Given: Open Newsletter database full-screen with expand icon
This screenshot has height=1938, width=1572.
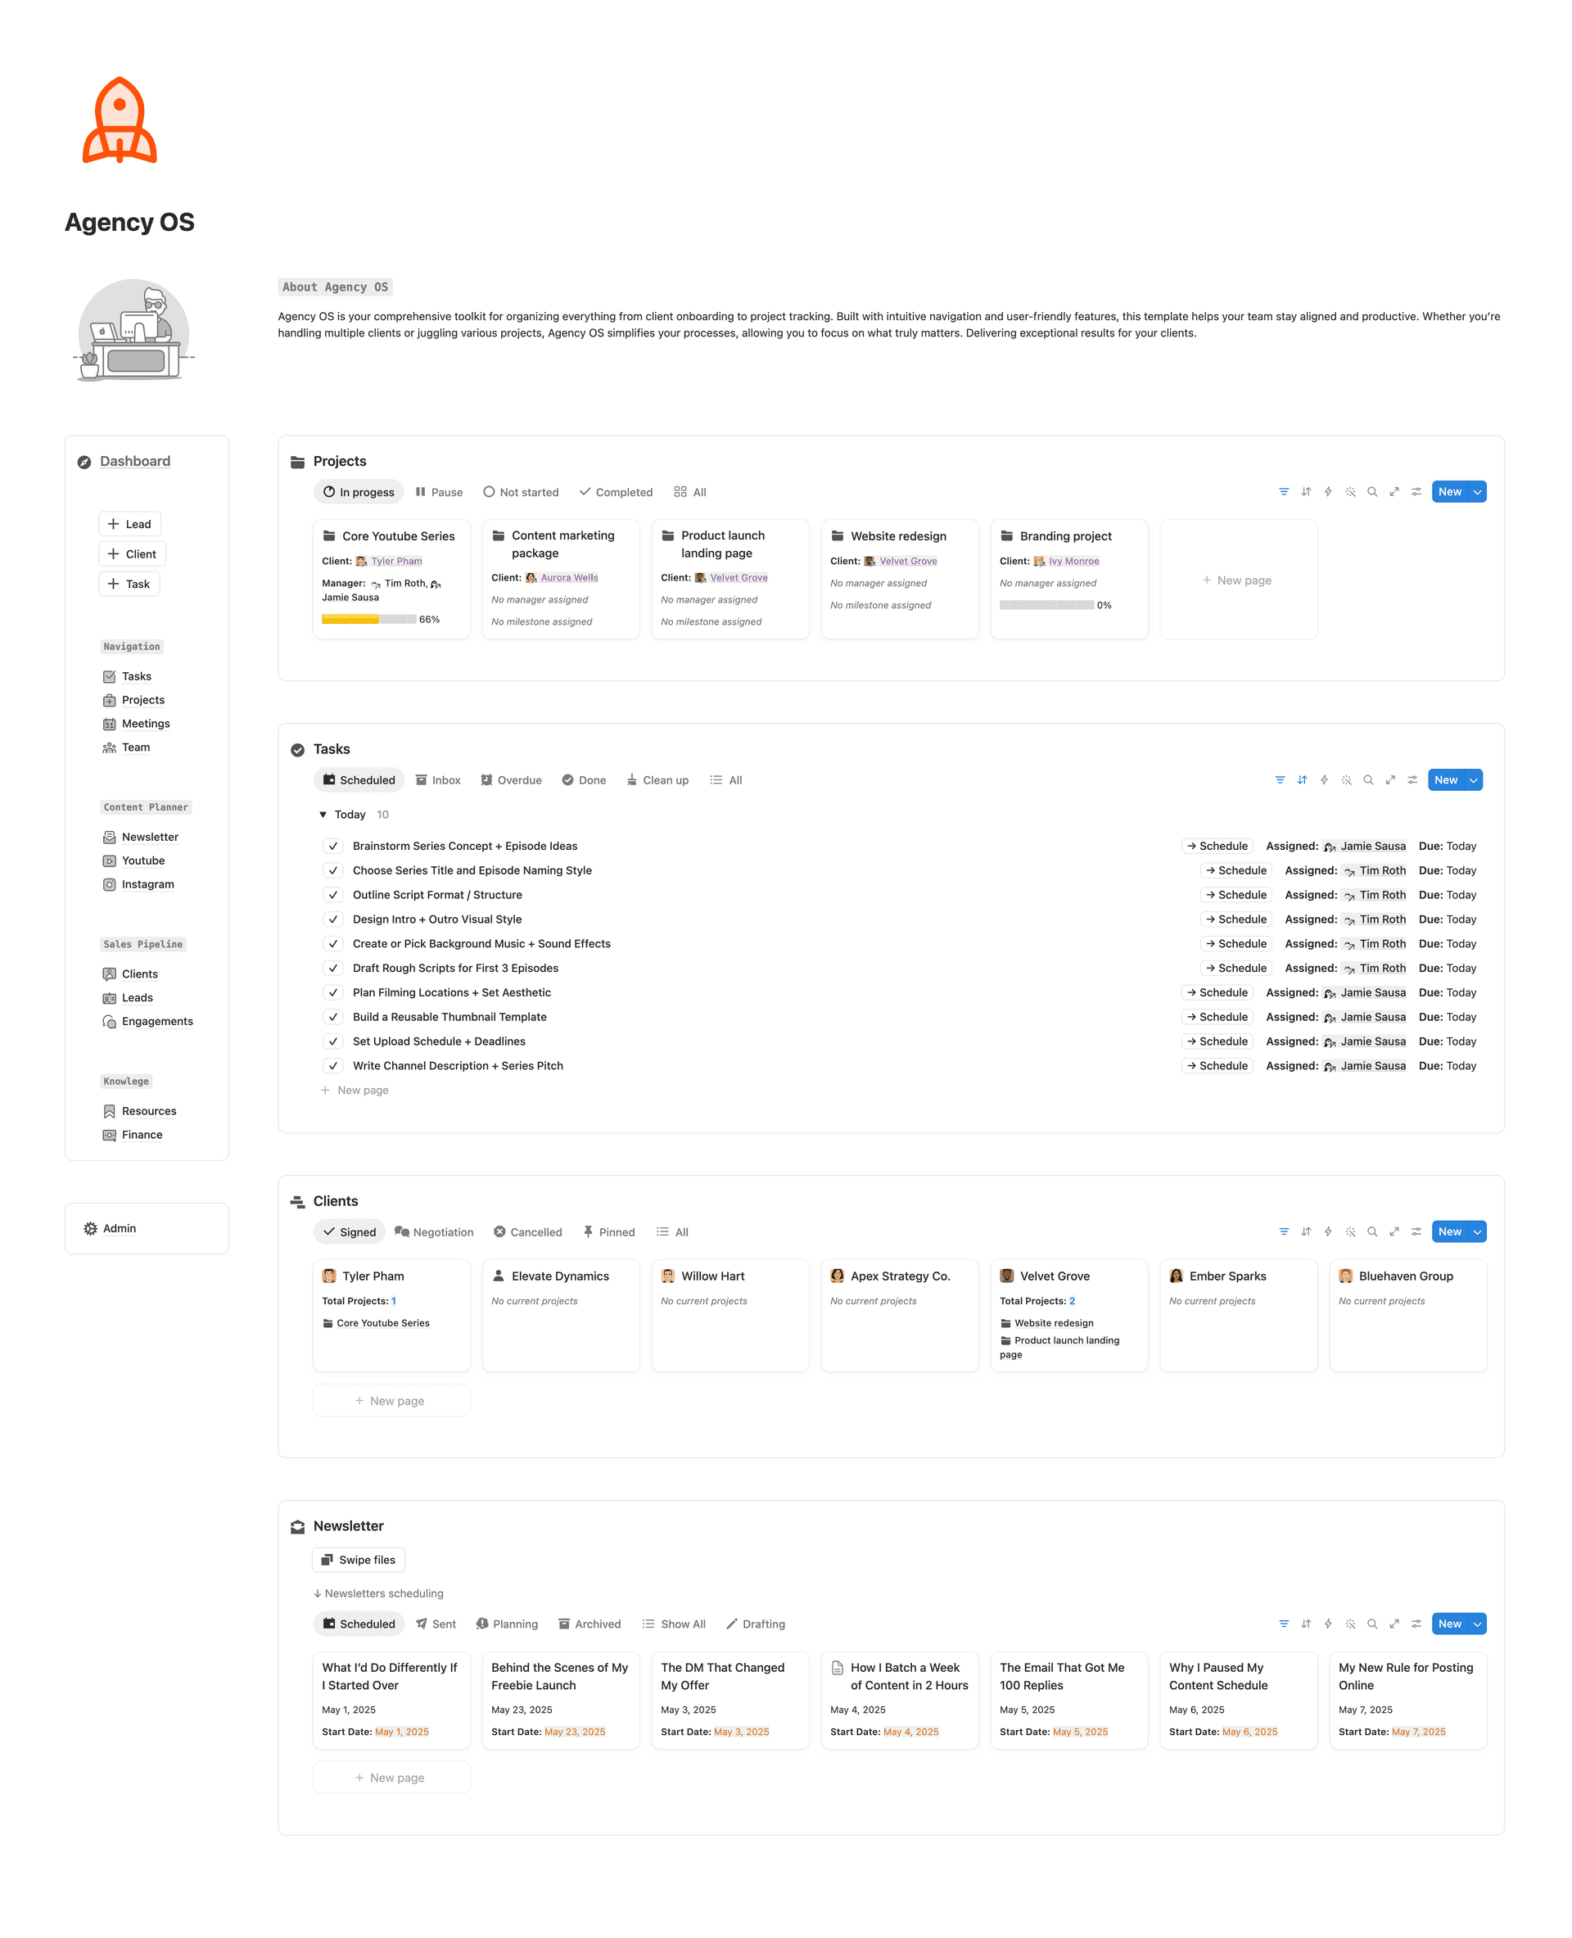Looking at the screenshot, I should [1394, 1624].
